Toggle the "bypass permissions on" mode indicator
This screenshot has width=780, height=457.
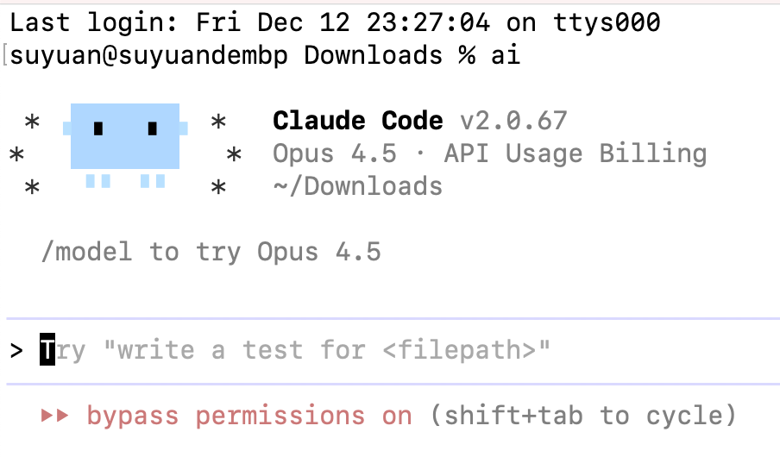pos(249,416)
